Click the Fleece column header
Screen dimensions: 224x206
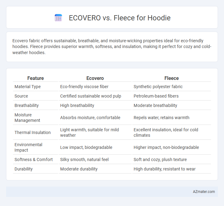click(x=171, y=78)
